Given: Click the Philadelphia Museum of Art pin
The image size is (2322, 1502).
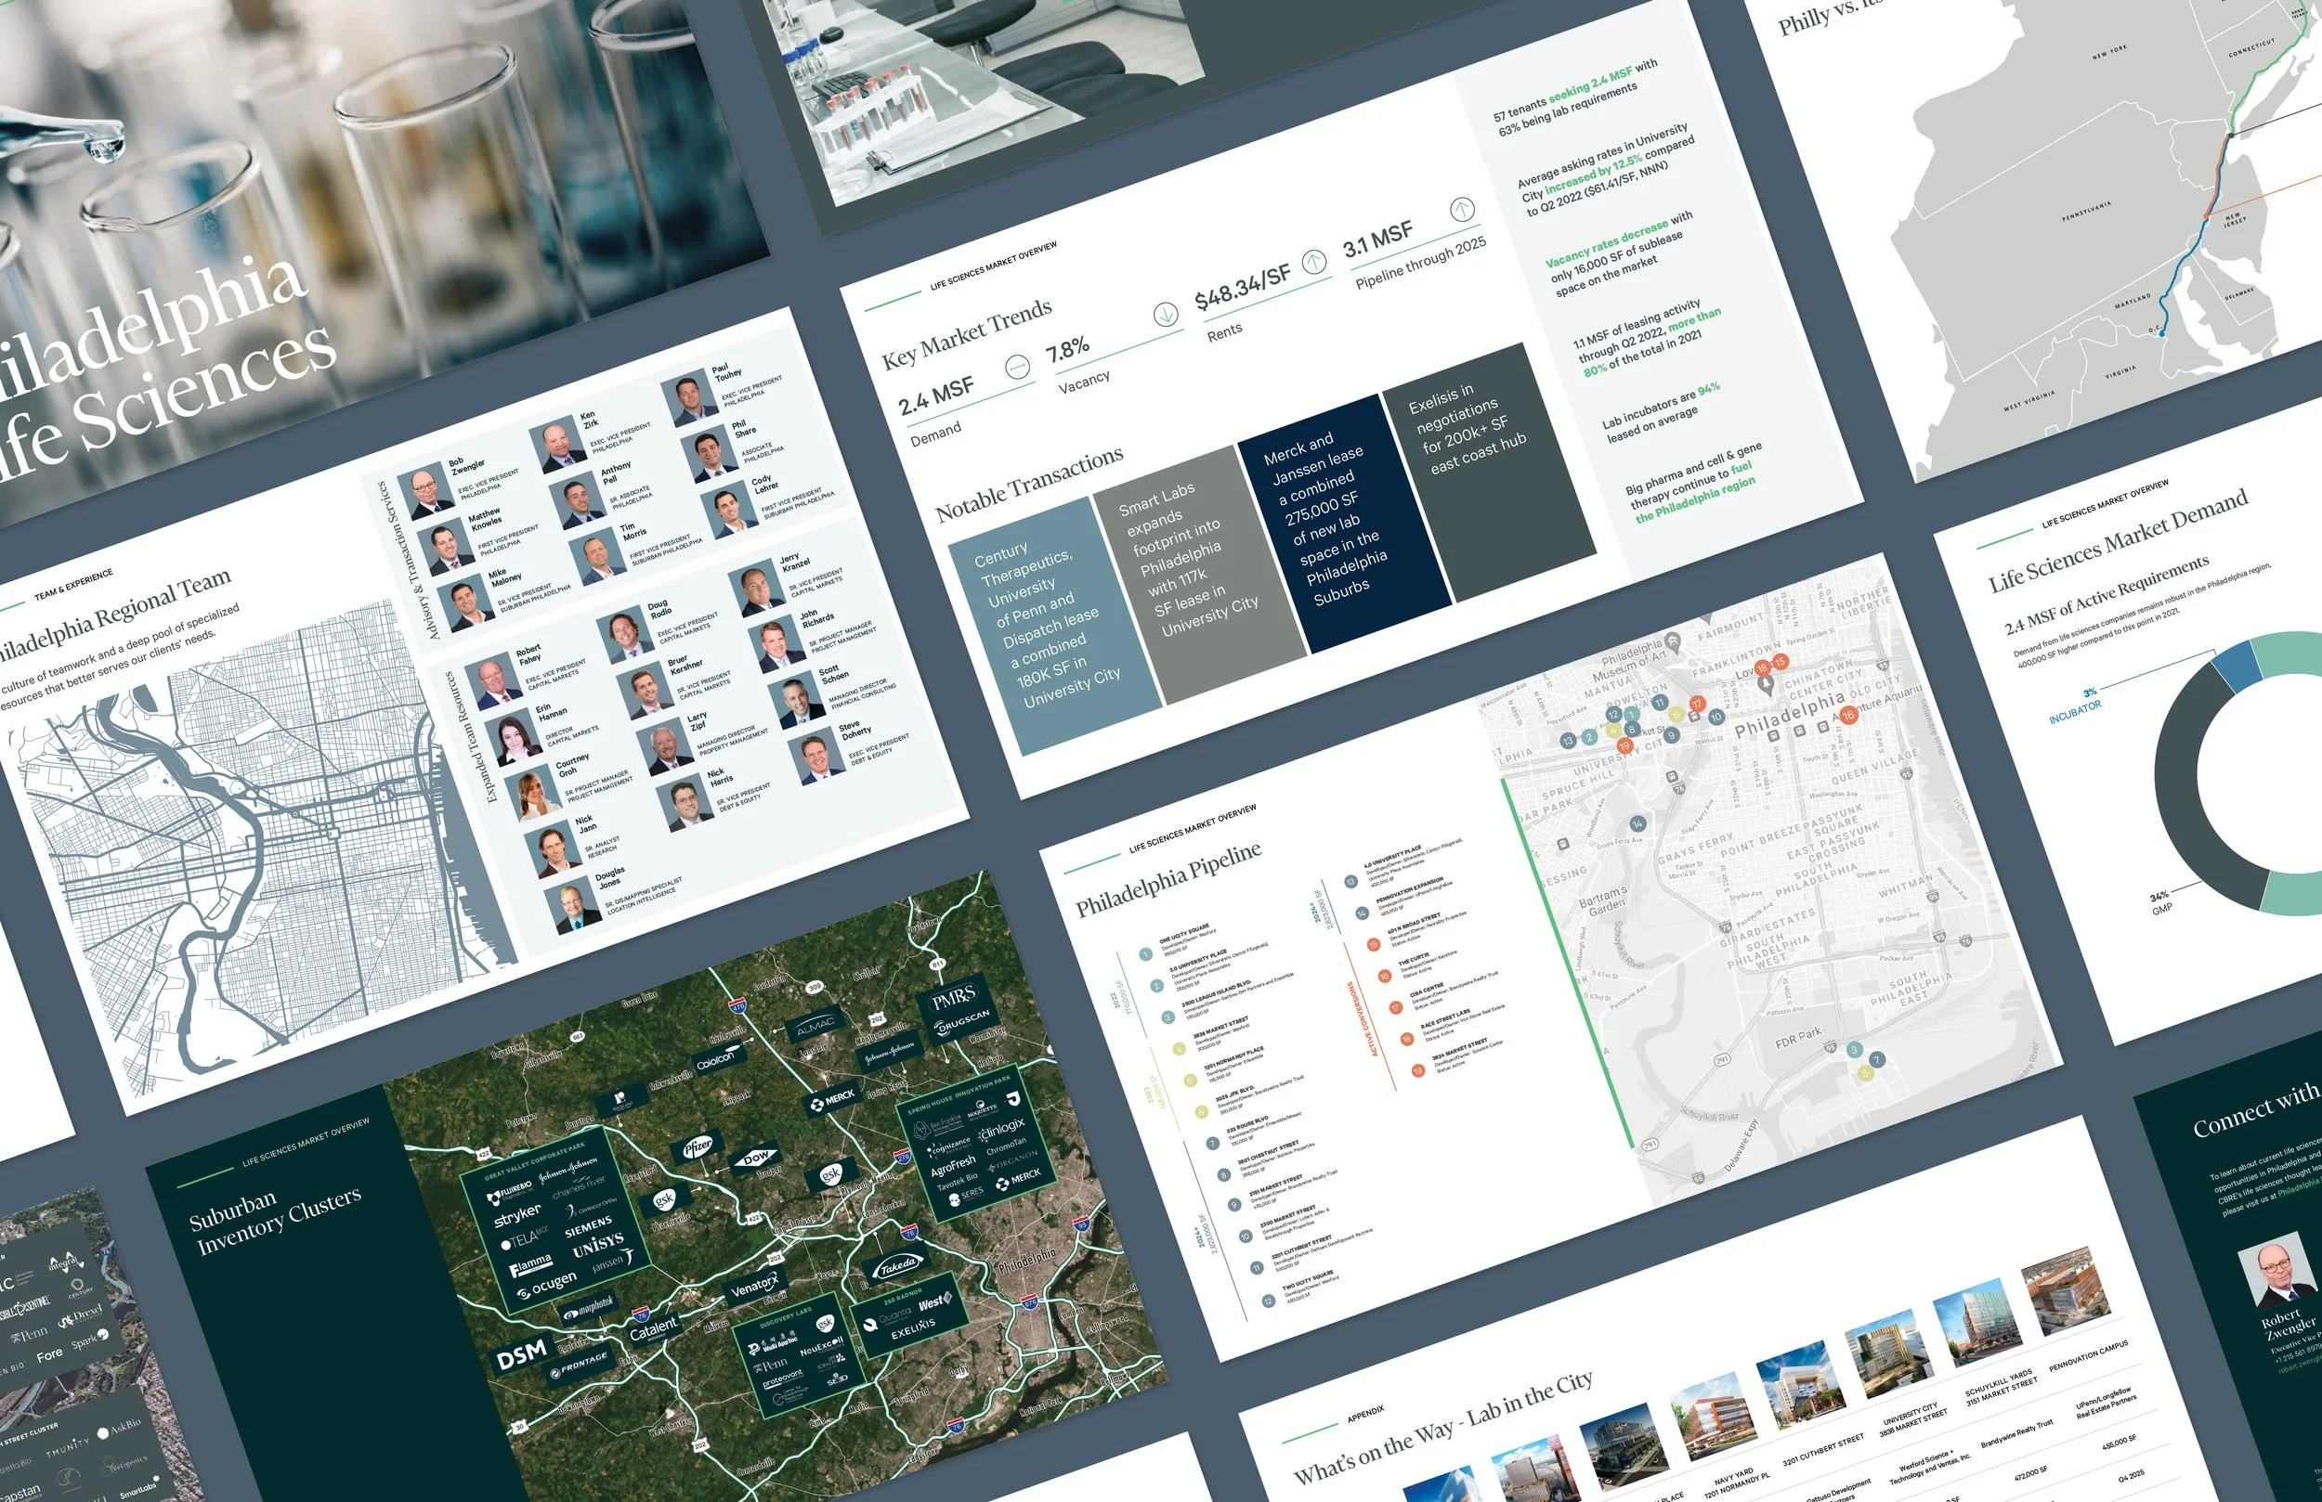Looking at the screenshot, I should pyautogui.click(x=1673, y=641).
